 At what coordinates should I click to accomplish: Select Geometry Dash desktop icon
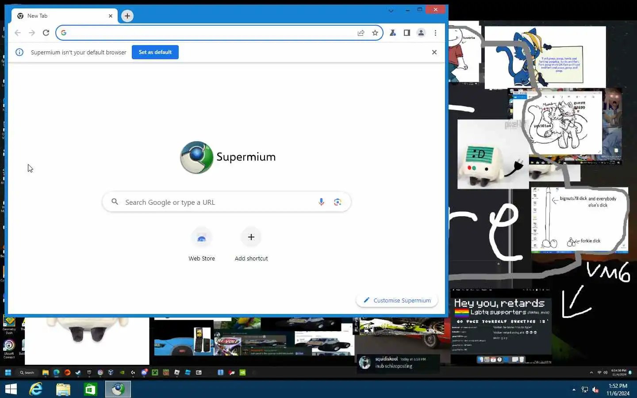9,325
